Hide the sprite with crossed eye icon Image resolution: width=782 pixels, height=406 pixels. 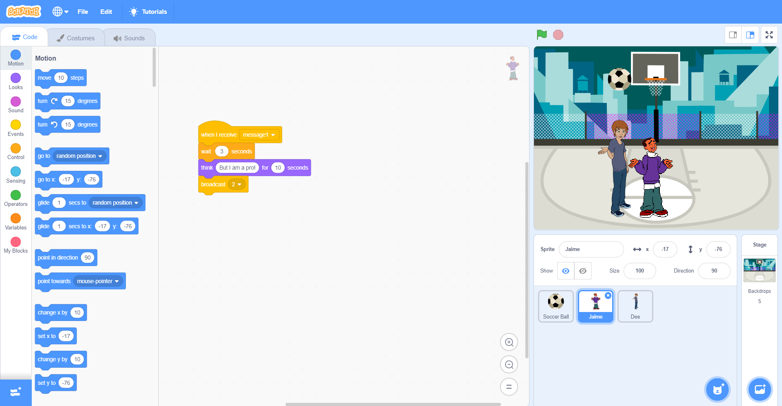(x=583, y=271)
